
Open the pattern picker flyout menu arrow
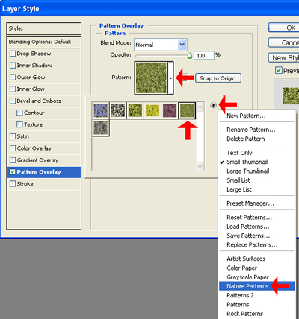[213, 105]
